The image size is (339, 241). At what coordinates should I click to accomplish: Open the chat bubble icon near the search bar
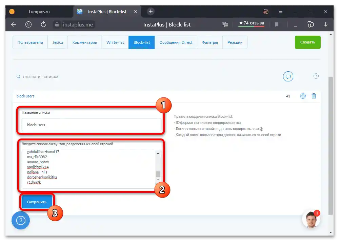point(288,76)
